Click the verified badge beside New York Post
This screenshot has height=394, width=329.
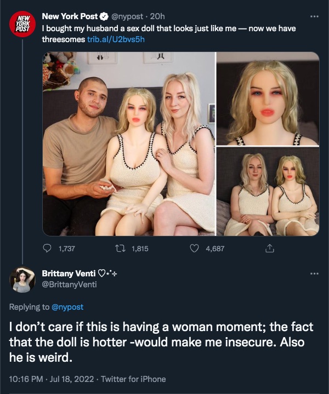104,16
